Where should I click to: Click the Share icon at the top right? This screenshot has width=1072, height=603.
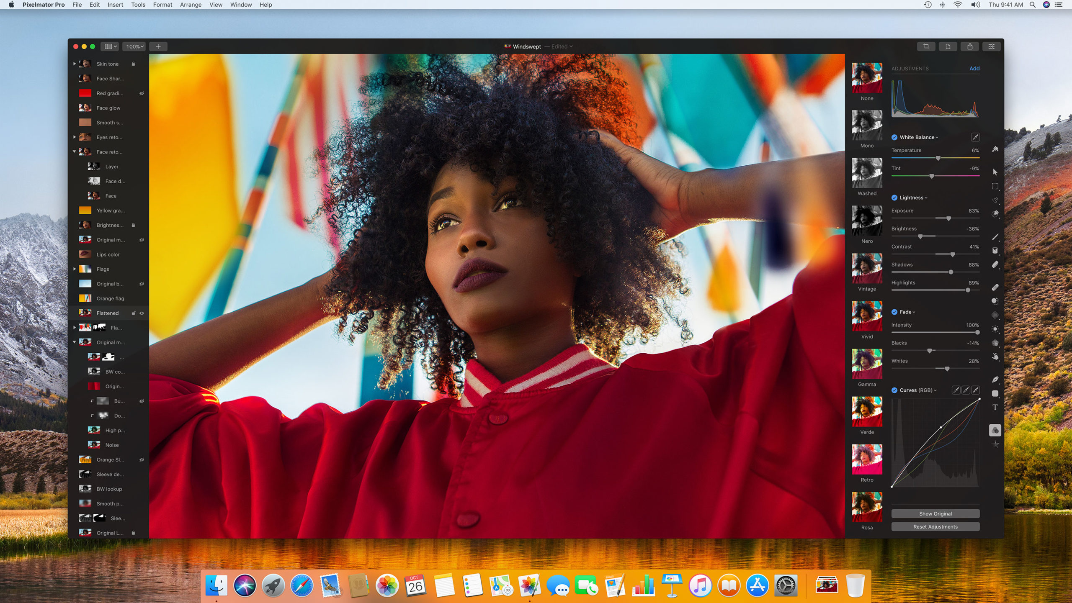point(970,46)
